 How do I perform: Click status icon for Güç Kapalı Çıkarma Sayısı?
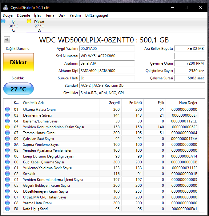click(x=7, y=162)
